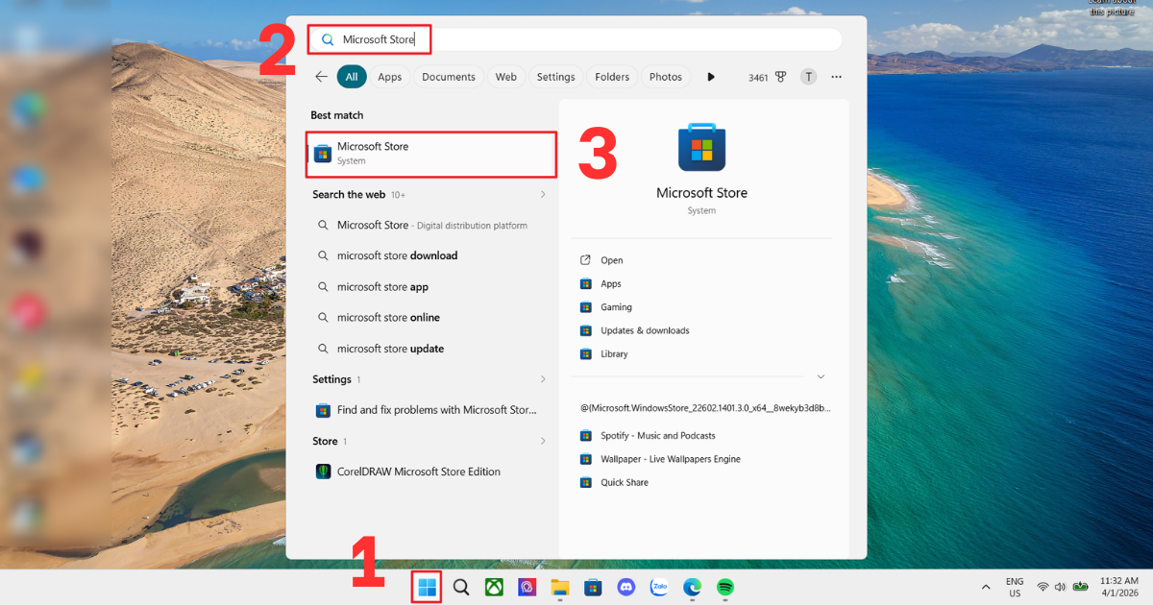The width and height of the screenshot is (1153, 605).
Task: Open Spotify from taskbar
Action: coord(725,587)
